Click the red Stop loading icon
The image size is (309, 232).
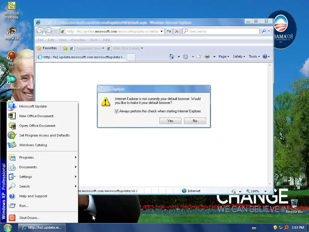(177, 31)
